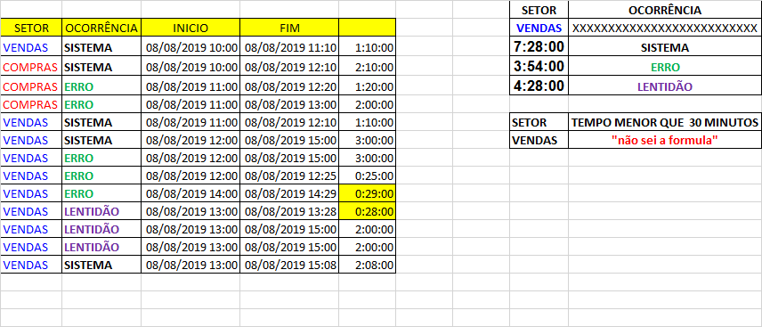762x327 pixels.
Task: Click the 08/08/2019 14:00 start time cell
Action: pos(190,193)
